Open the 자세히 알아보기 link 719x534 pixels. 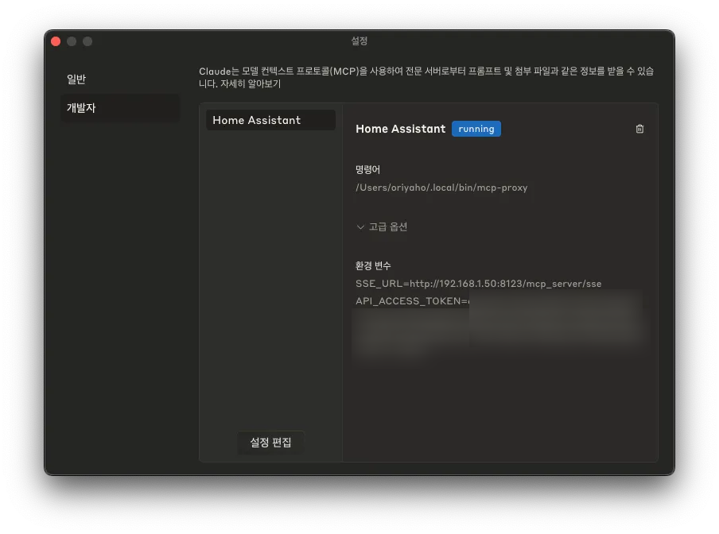[x=251, y=83]
